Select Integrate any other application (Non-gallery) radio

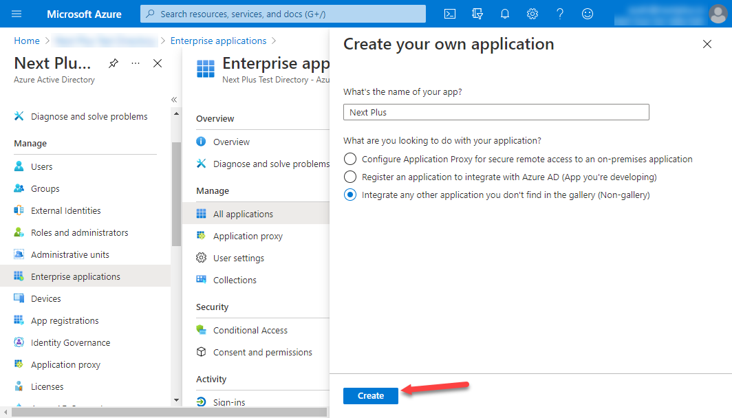click(350, 195)
